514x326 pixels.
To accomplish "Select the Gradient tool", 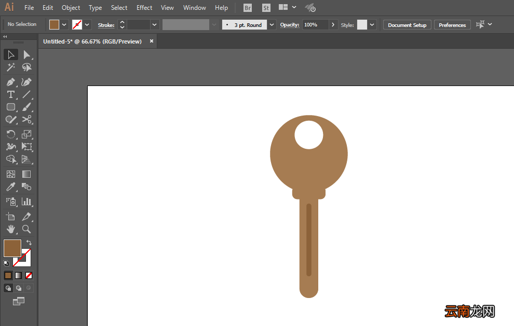I will click(26, 174).
